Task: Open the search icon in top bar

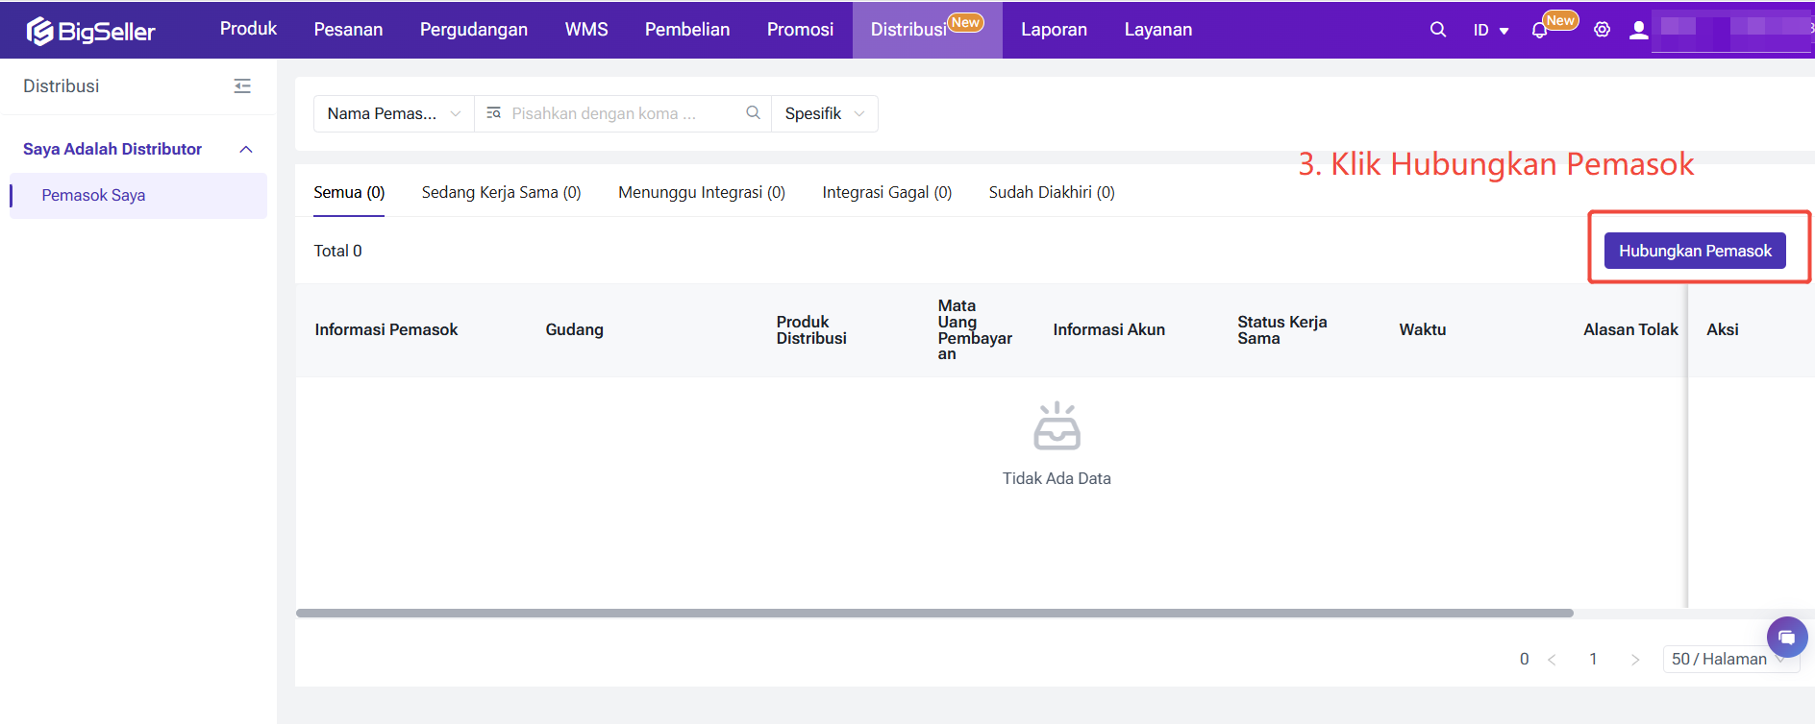Action: coord(1437,30)
